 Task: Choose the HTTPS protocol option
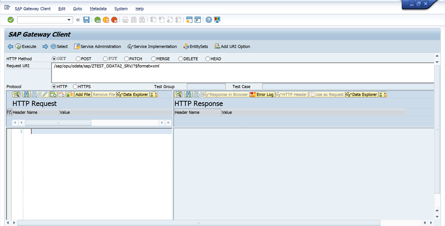[x=75, y=87]
